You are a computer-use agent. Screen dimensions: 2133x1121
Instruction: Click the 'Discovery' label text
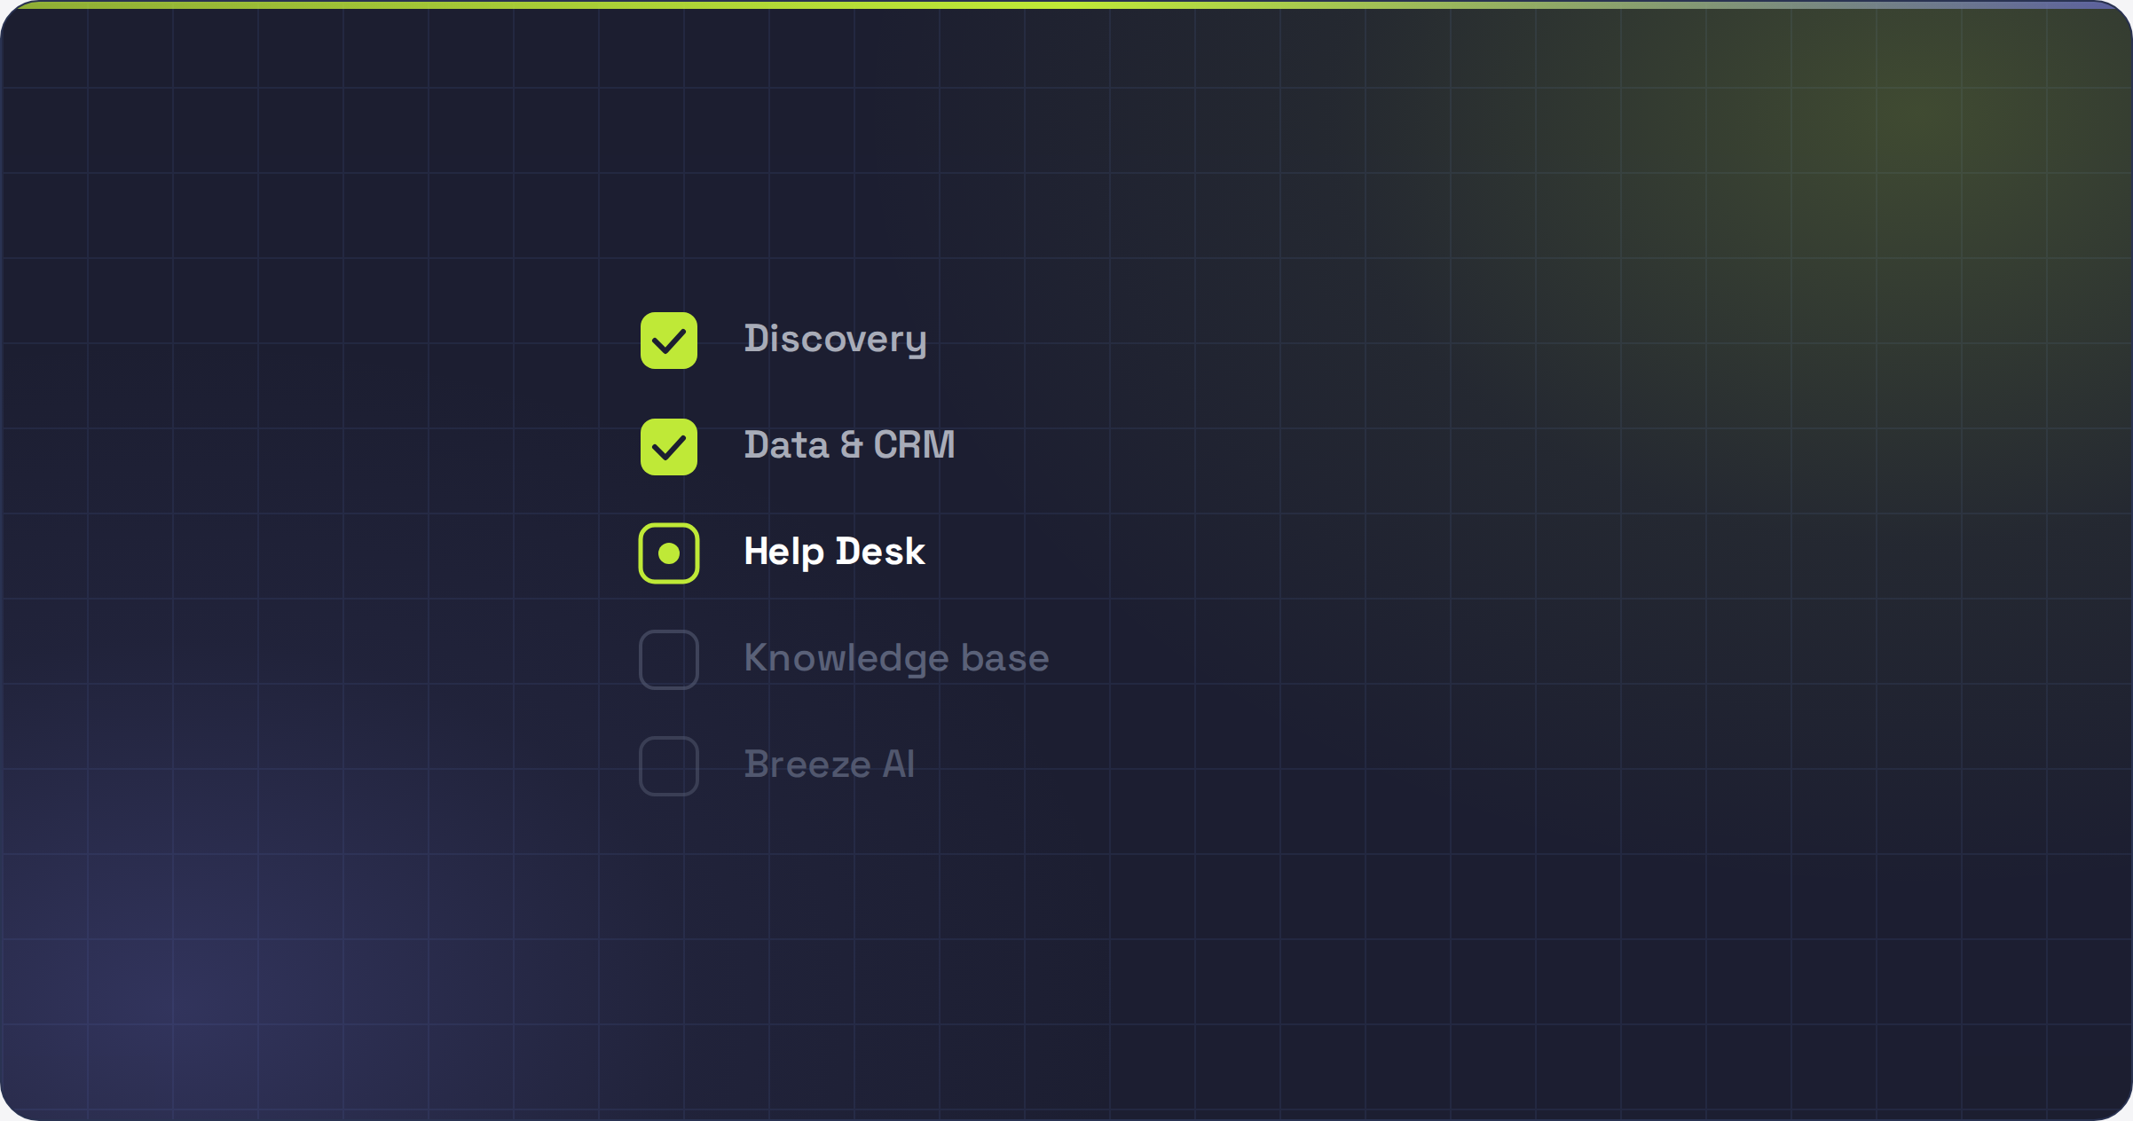pyautogui.click(x=835, y=340)
